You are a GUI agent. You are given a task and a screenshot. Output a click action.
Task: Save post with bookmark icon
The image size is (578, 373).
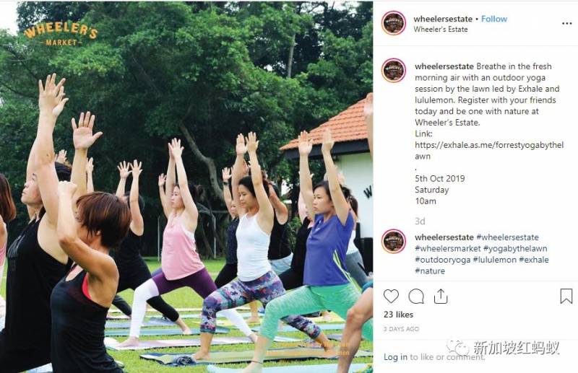point(566,296)
